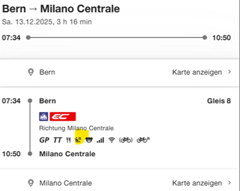Click the arrival dot on the horizontal journey line

205,37
